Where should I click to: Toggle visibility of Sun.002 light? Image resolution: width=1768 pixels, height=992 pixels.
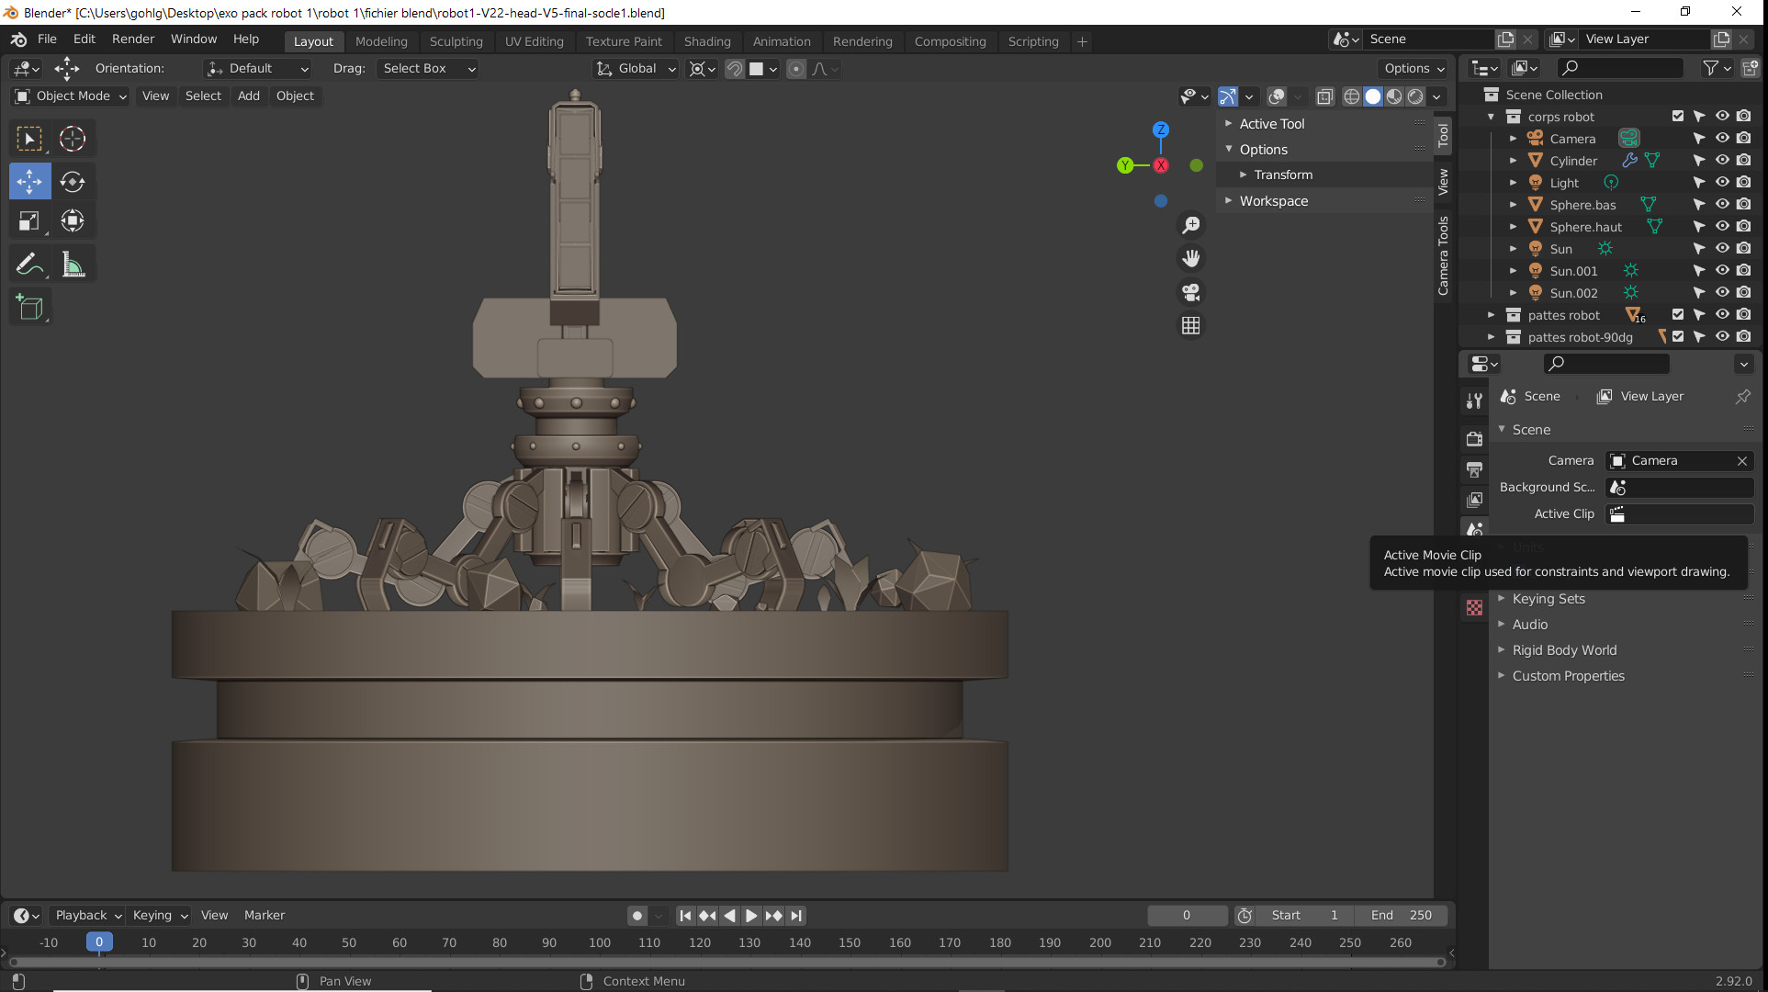[x=1722, y=293]
